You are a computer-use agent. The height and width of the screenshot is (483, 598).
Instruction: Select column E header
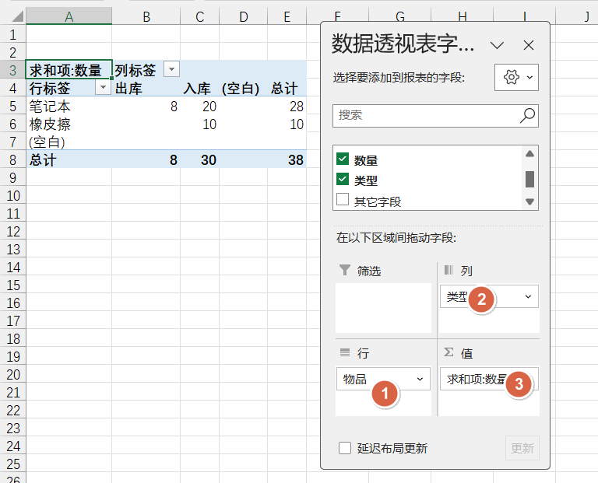(287, 16)
